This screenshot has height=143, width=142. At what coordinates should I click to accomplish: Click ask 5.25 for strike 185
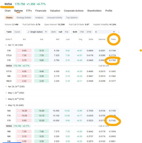click(42, 136)
